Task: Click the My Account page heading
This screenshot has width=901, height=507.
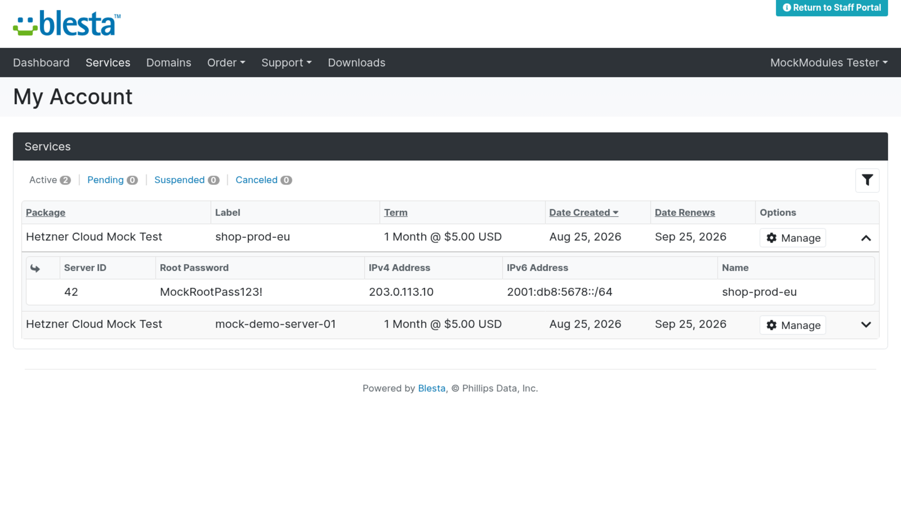Action: [73, 97]
